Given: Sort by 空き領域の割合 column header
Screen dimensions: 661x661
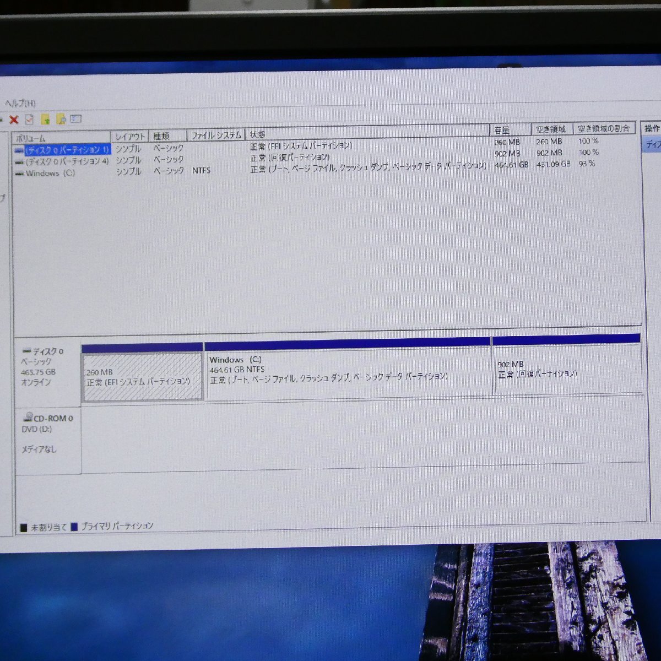Looking at the screenshot, I should pos(604,128).
